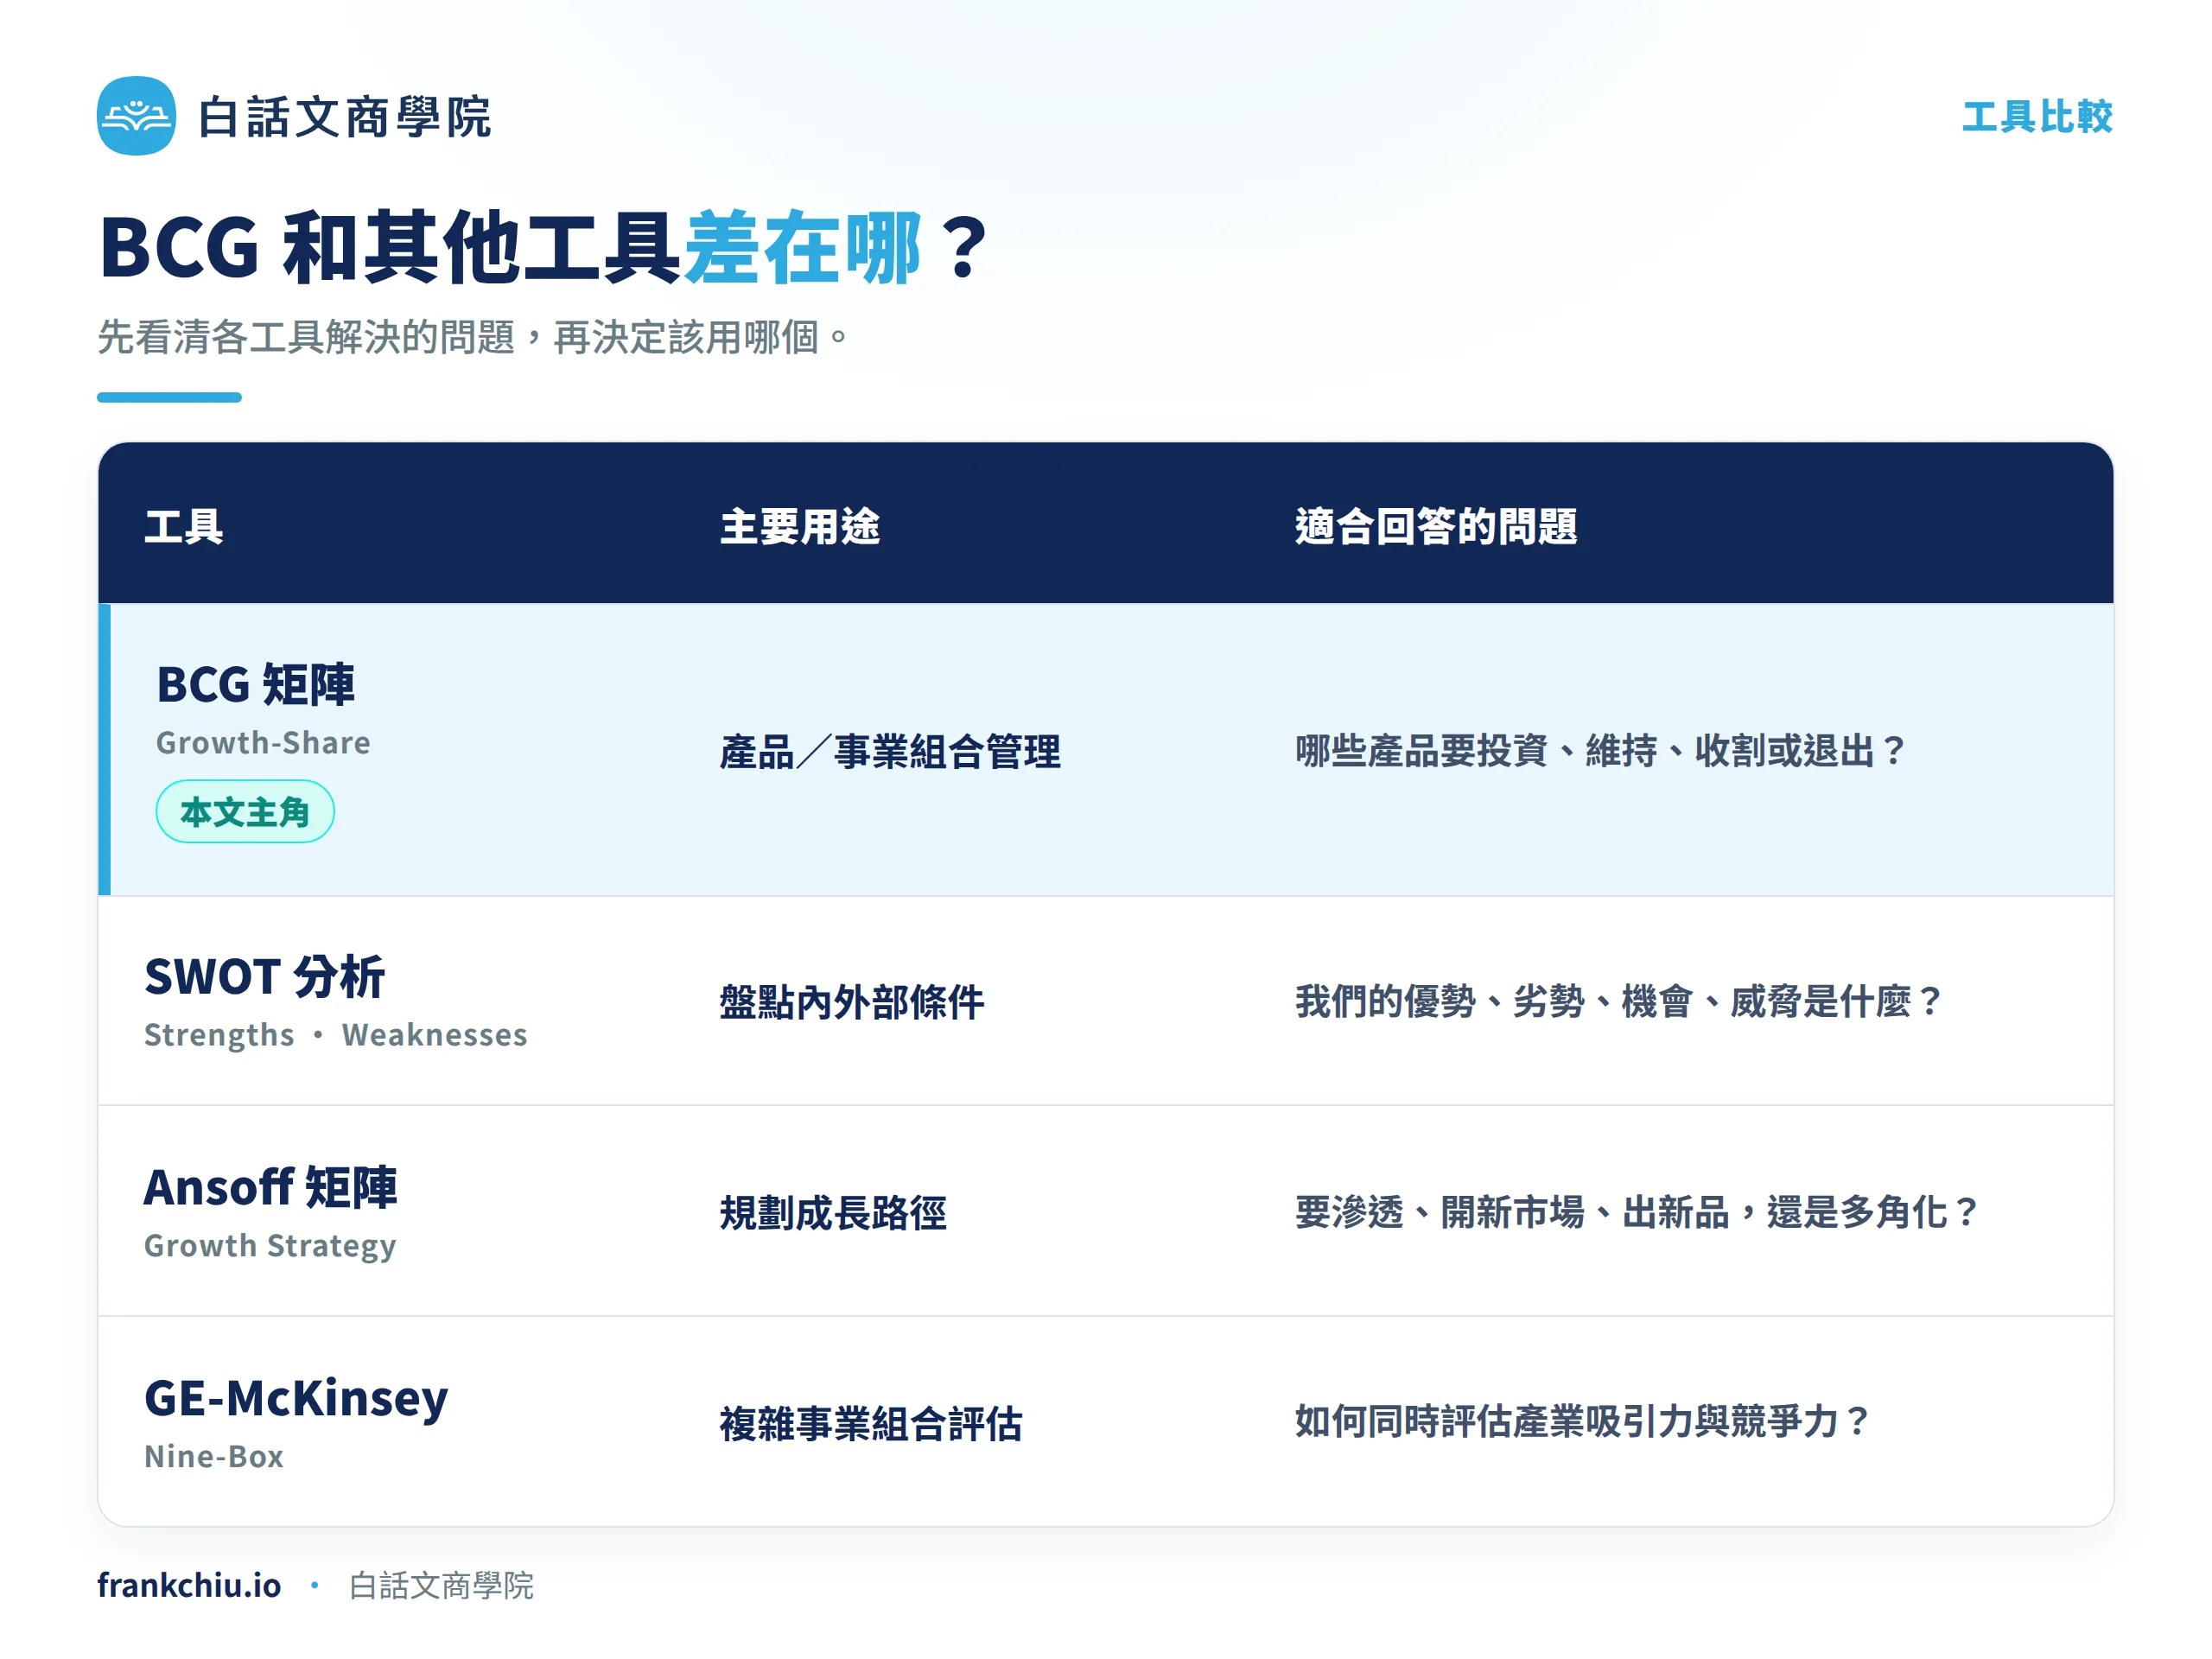Click the cell 規劃成長路徑
2212x1659 pixels.
(x=833, y=1213)
